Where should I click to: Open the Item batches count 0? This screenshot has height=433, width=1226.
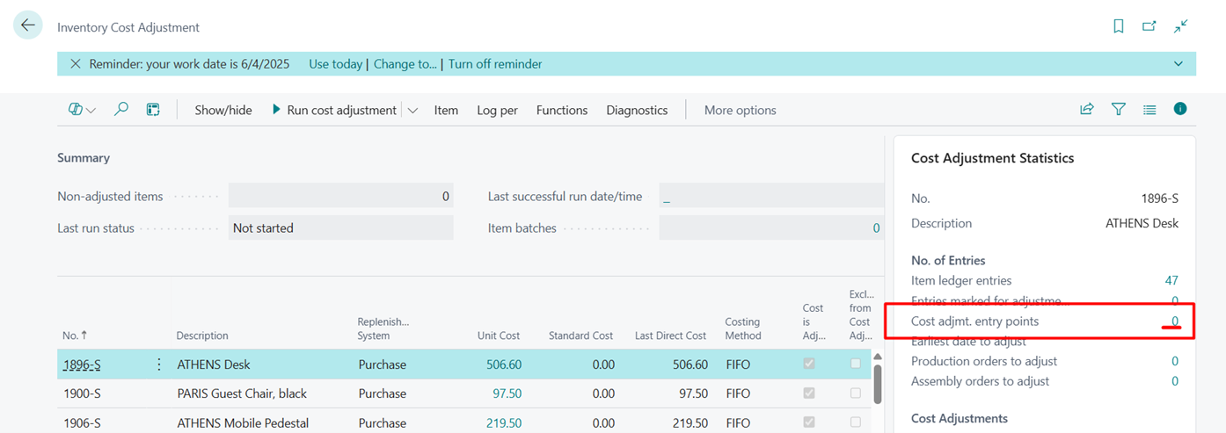[x=876, y=227]
